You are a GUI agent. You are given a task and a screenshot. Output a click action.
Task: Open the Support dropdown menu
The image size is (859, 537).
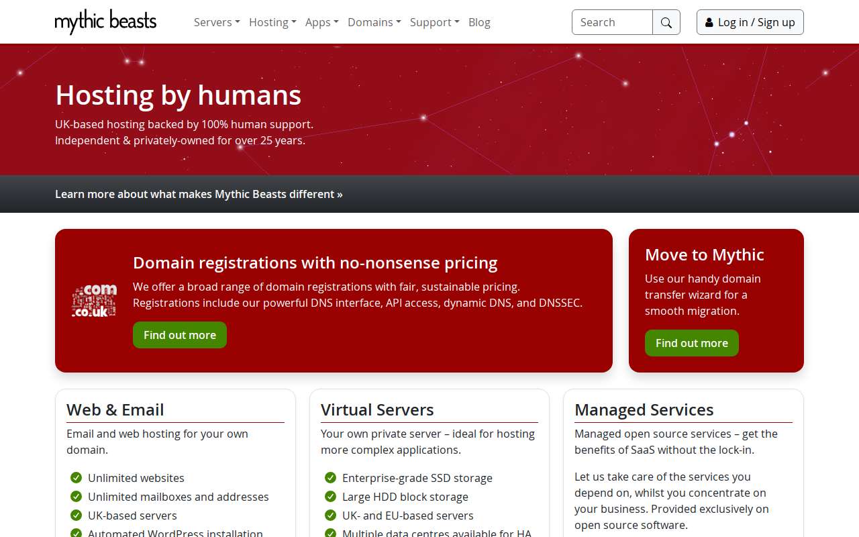pos(435,22)
